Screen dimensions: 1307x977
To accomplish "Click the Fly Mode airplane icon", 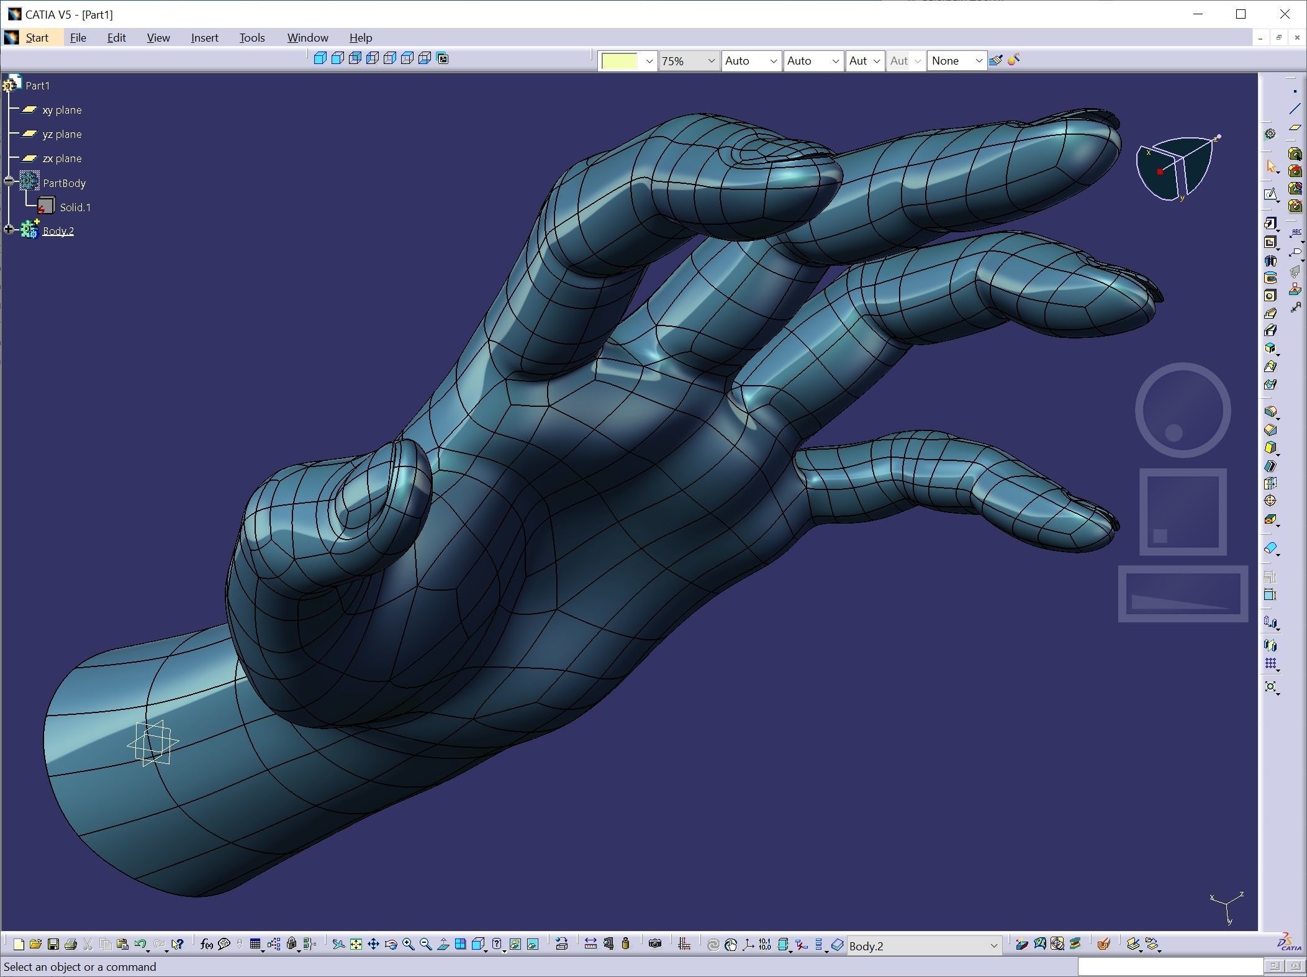I will 338,945.
